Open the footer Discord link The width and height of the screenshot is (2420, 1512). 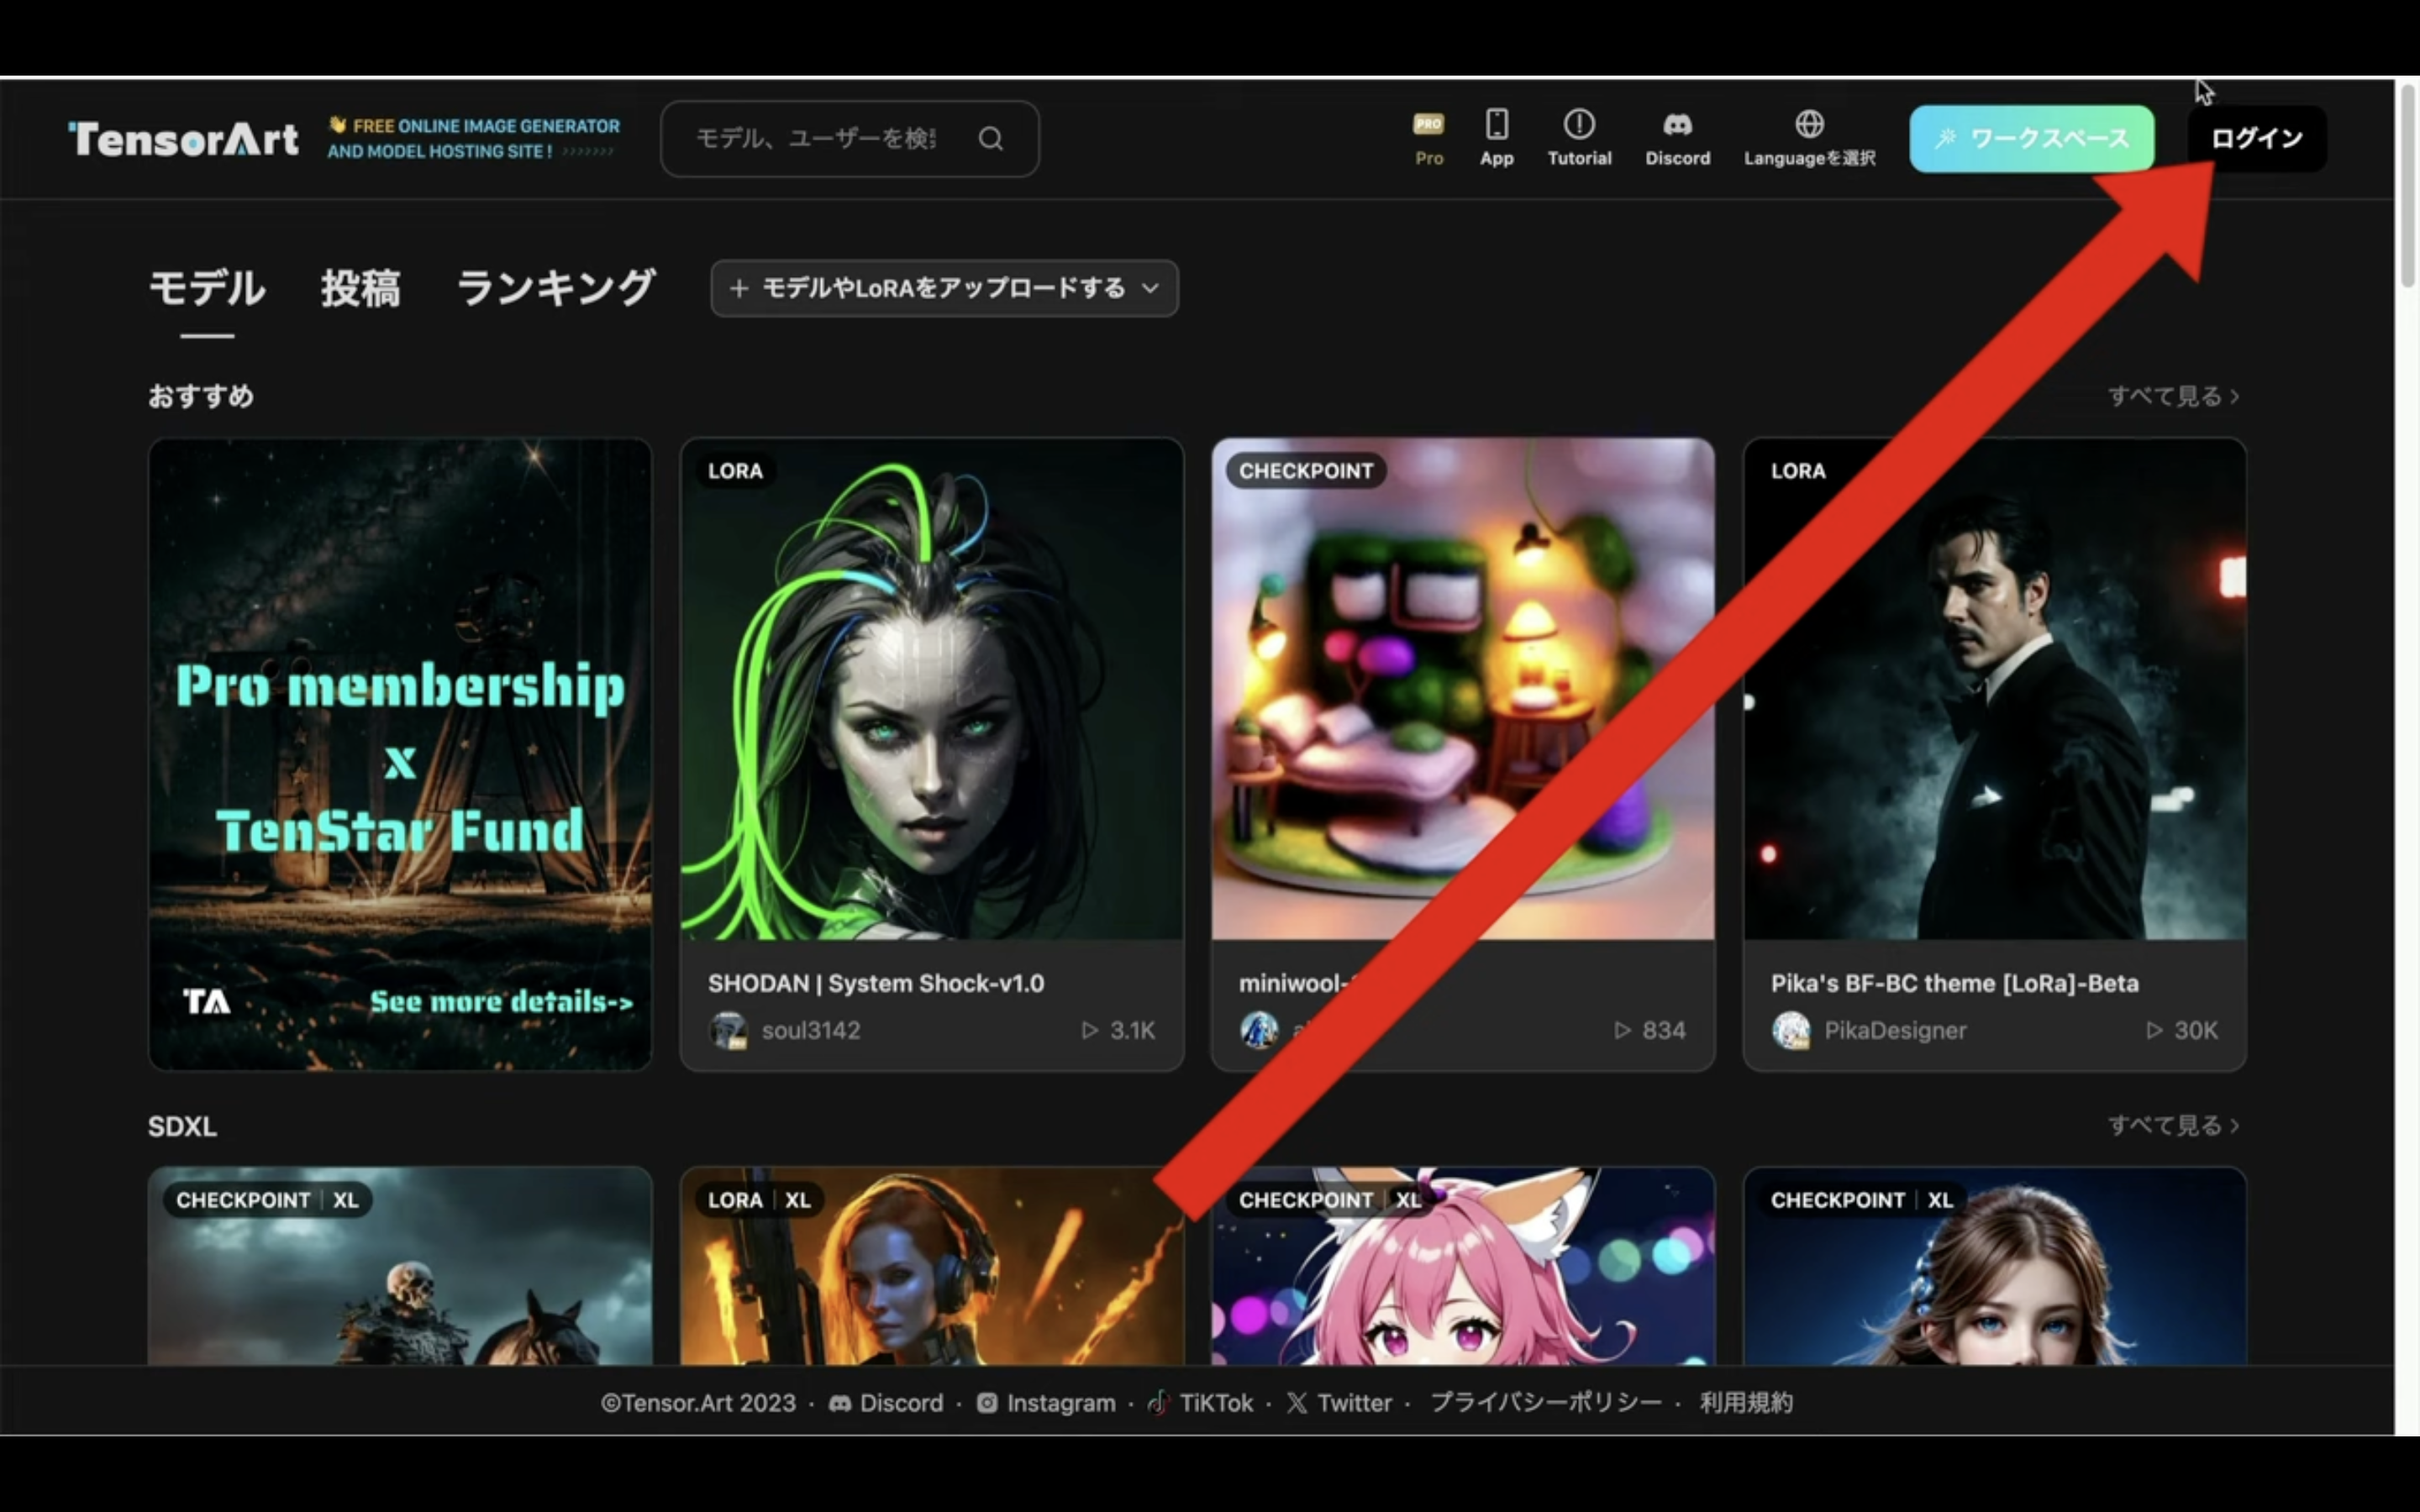coord(886,1403)
